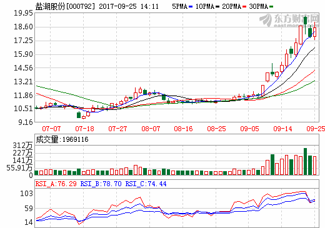Click the 20PMA legend label
Viewport: 325px width, 228px height.
[x=232, y=6]
